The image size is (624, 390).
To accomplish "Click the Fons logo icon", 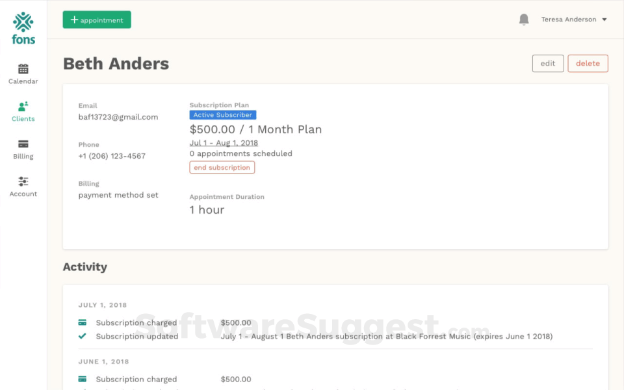I will tap(23, 22).
